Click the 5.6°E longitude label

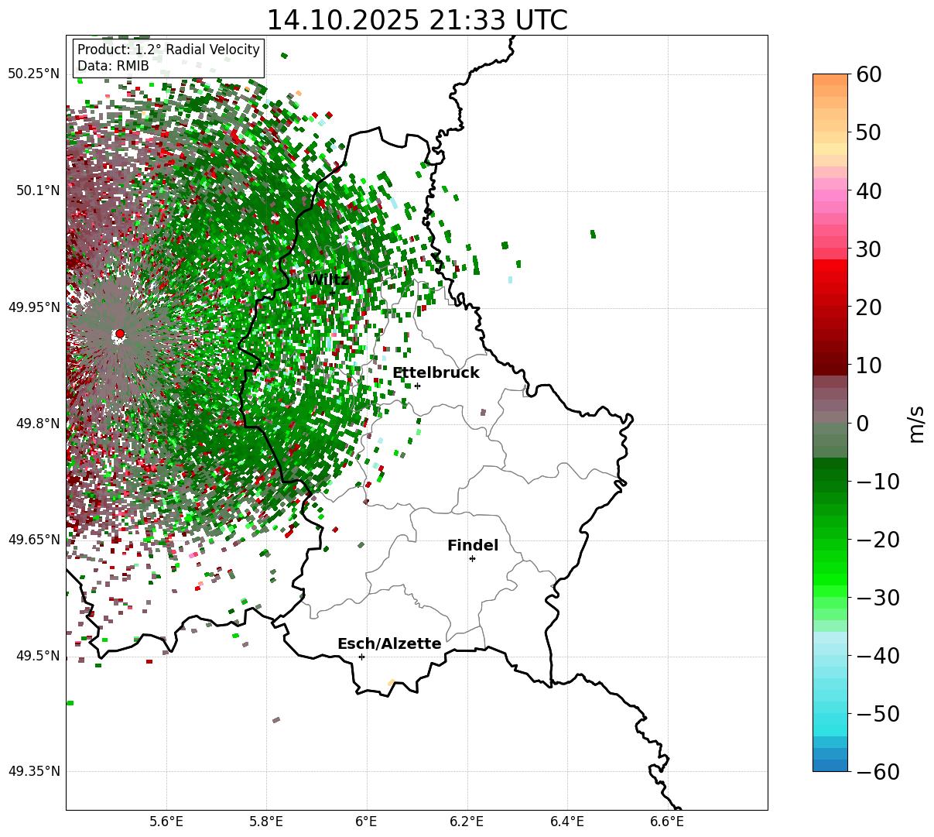pos(166,822)
